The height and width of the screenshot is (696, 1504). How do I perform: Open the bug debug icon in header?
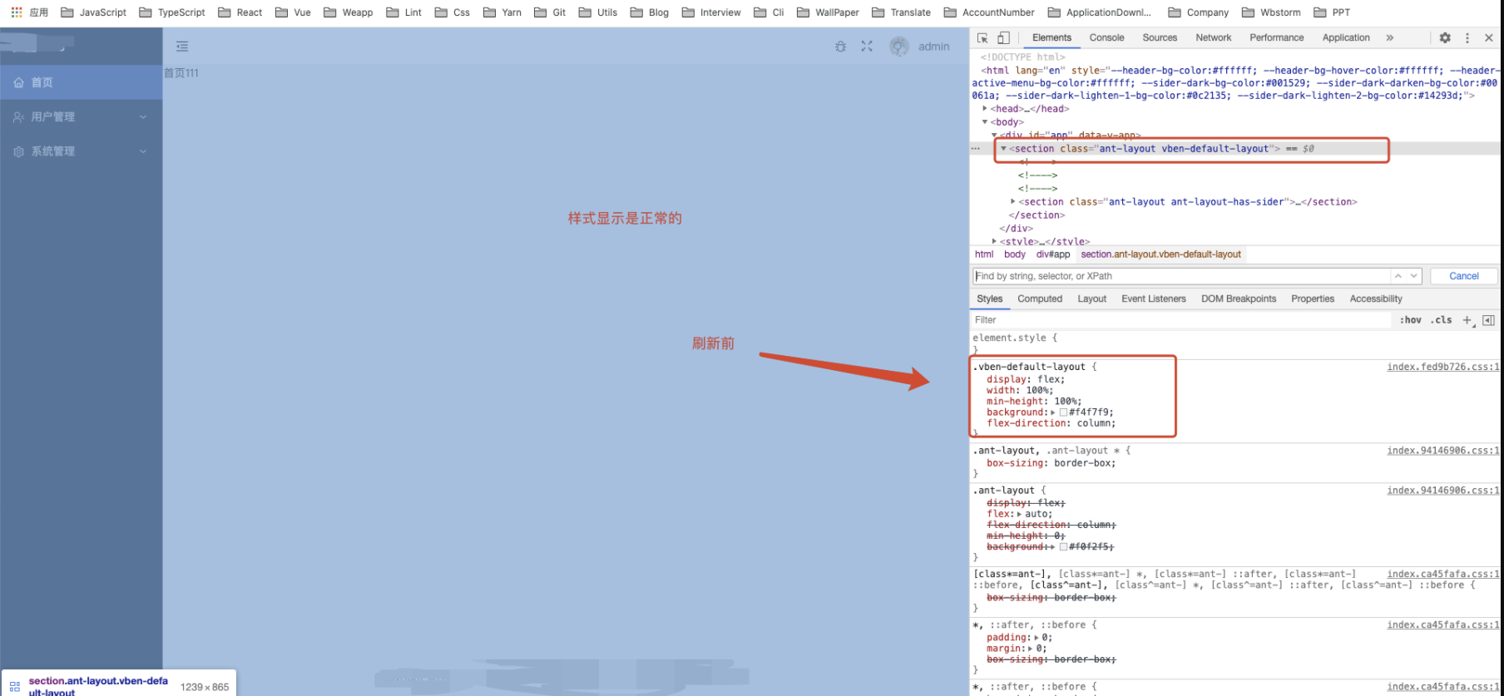click(841, 47)
